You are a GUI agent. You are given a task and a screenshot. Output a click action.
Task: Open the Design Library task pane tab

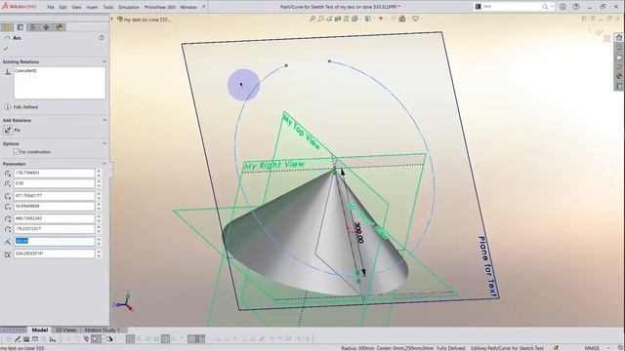click(x=618, y=47)
